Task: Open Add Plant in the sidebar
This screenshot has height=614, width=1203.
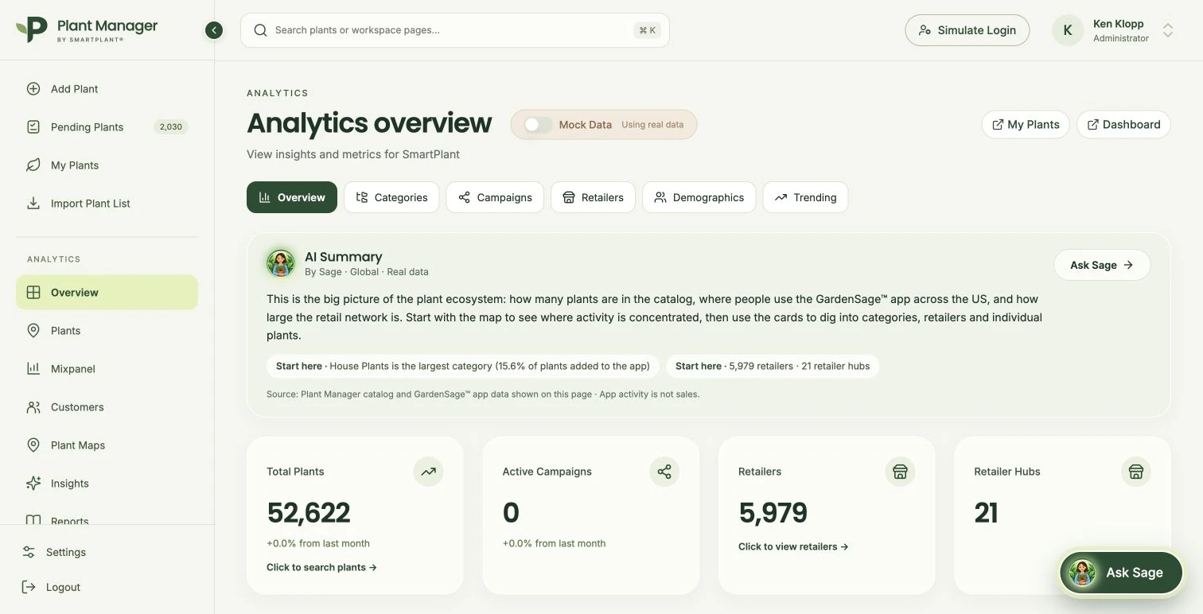Action: point(107,89)
